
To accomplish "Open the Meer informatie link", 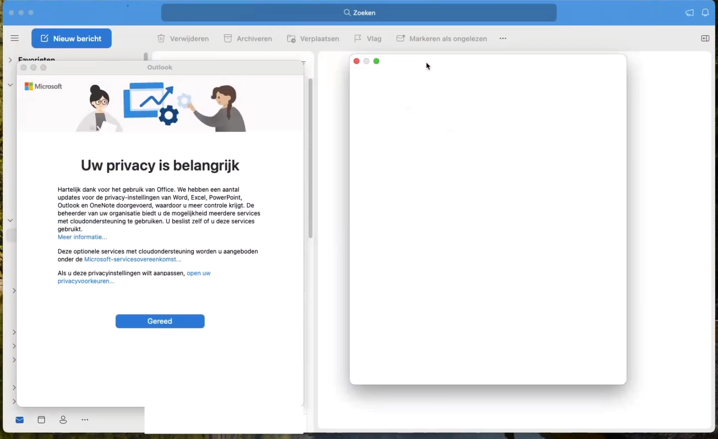I will coord(82,237).
